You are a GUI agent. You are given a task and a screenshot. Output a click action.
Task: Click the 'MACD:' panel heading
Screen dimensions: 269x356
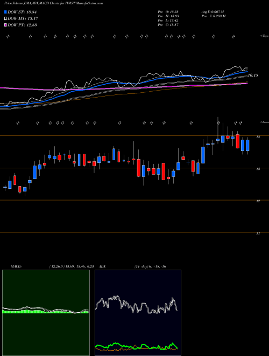pos(16,266)
